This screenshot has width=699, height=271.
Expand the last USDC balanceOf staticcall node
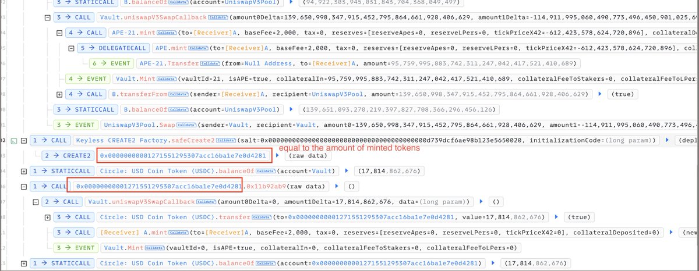coord(23,263)
